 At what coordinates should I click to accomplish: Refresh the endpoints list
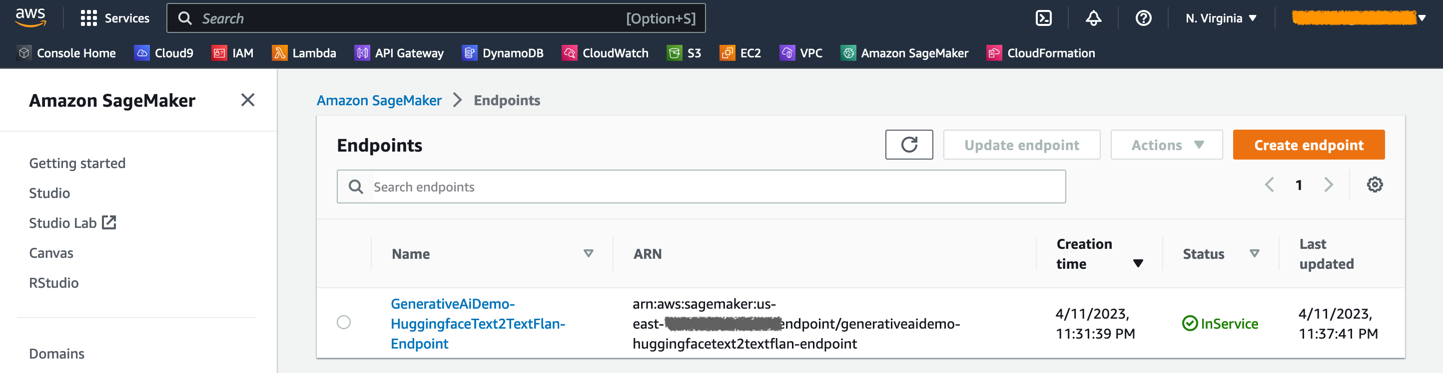click(908, 145)
